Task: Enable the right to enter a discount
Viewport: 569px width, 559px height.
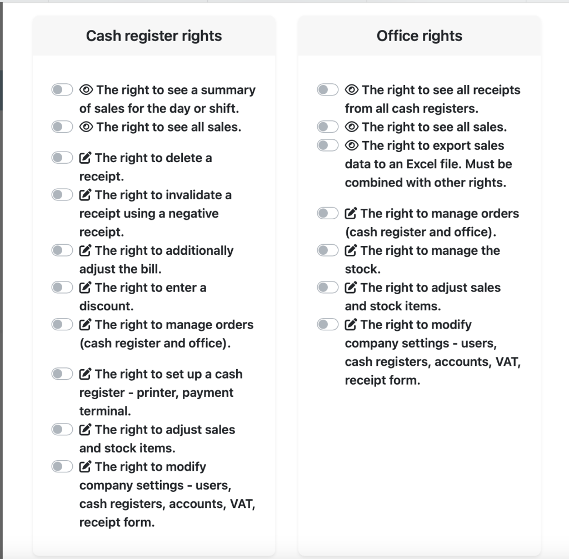Action: pyautogui.click(x=62, y=288)
